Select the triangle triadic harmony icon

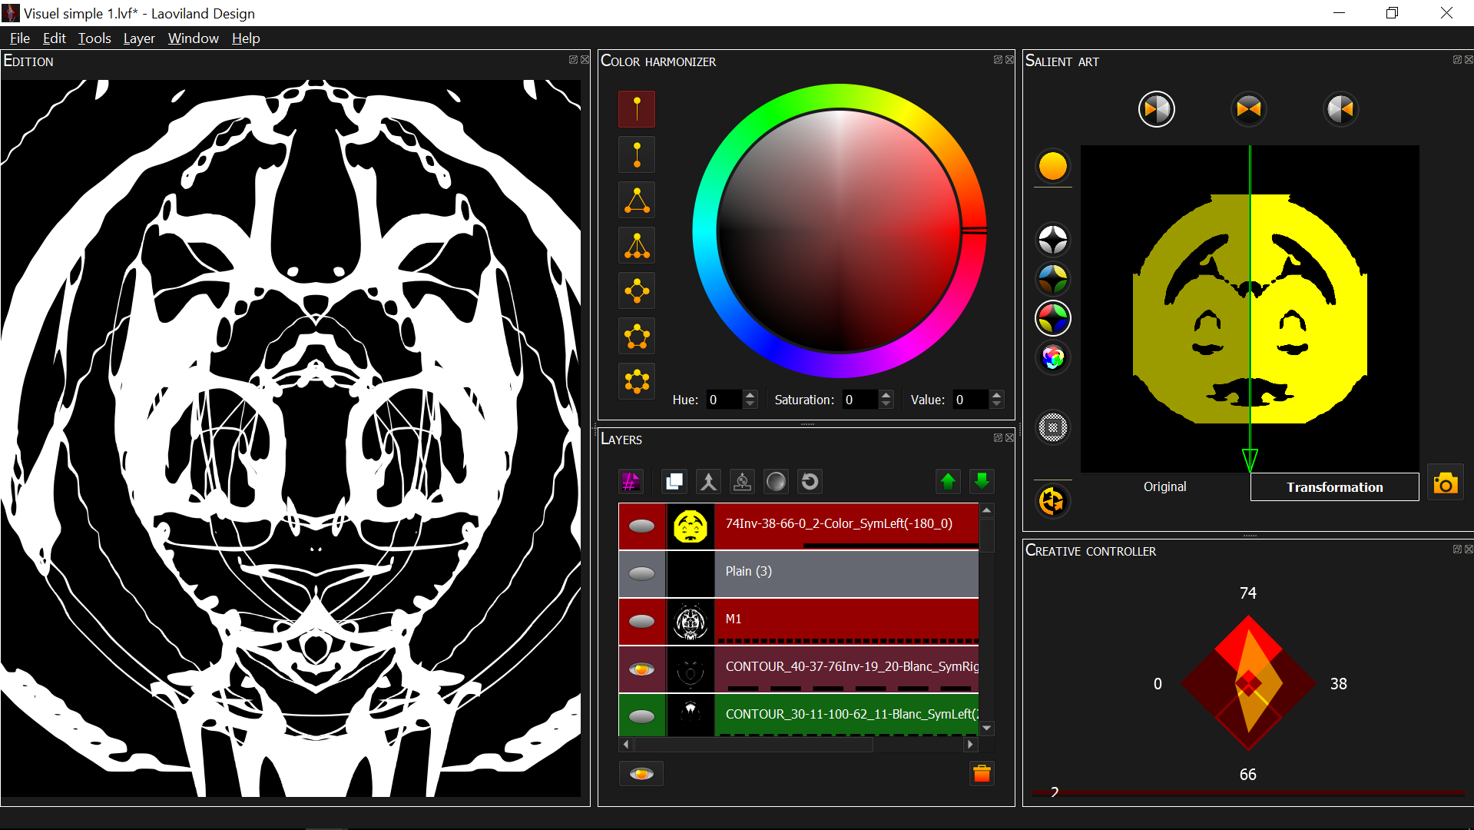[x=637, y=200]
